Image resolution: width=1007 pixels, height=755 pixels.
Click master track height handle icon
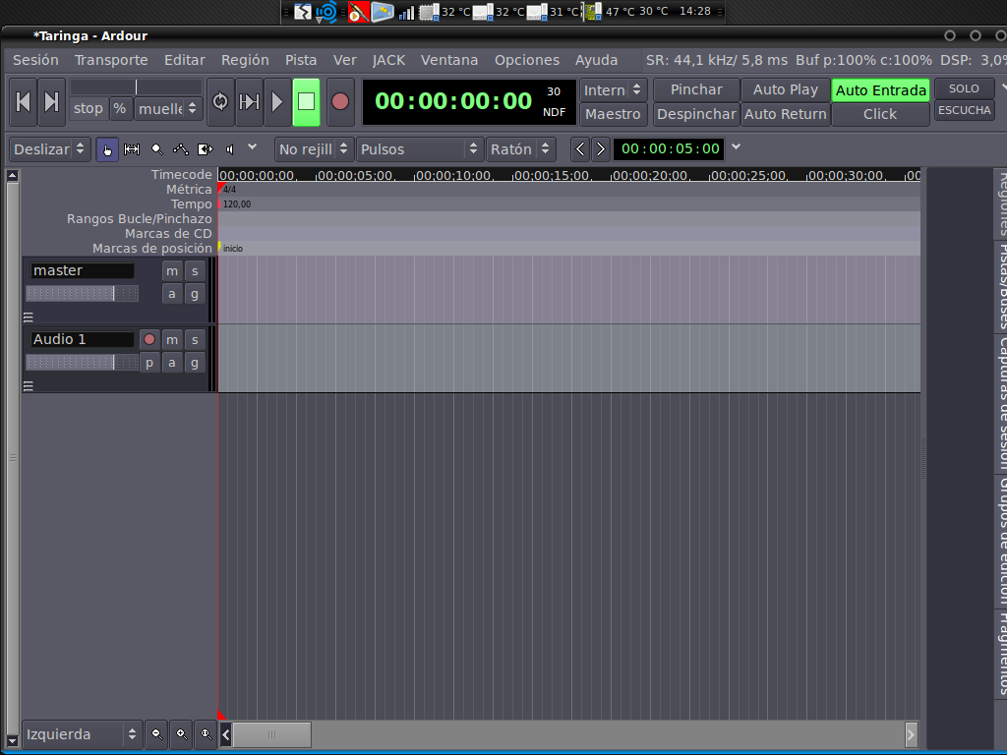tap(29, 318)
